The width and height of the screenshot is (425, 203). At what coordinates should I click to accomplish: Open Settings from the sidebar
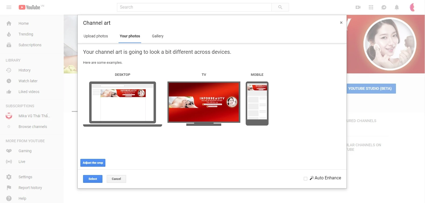click(x=25, y=177)
